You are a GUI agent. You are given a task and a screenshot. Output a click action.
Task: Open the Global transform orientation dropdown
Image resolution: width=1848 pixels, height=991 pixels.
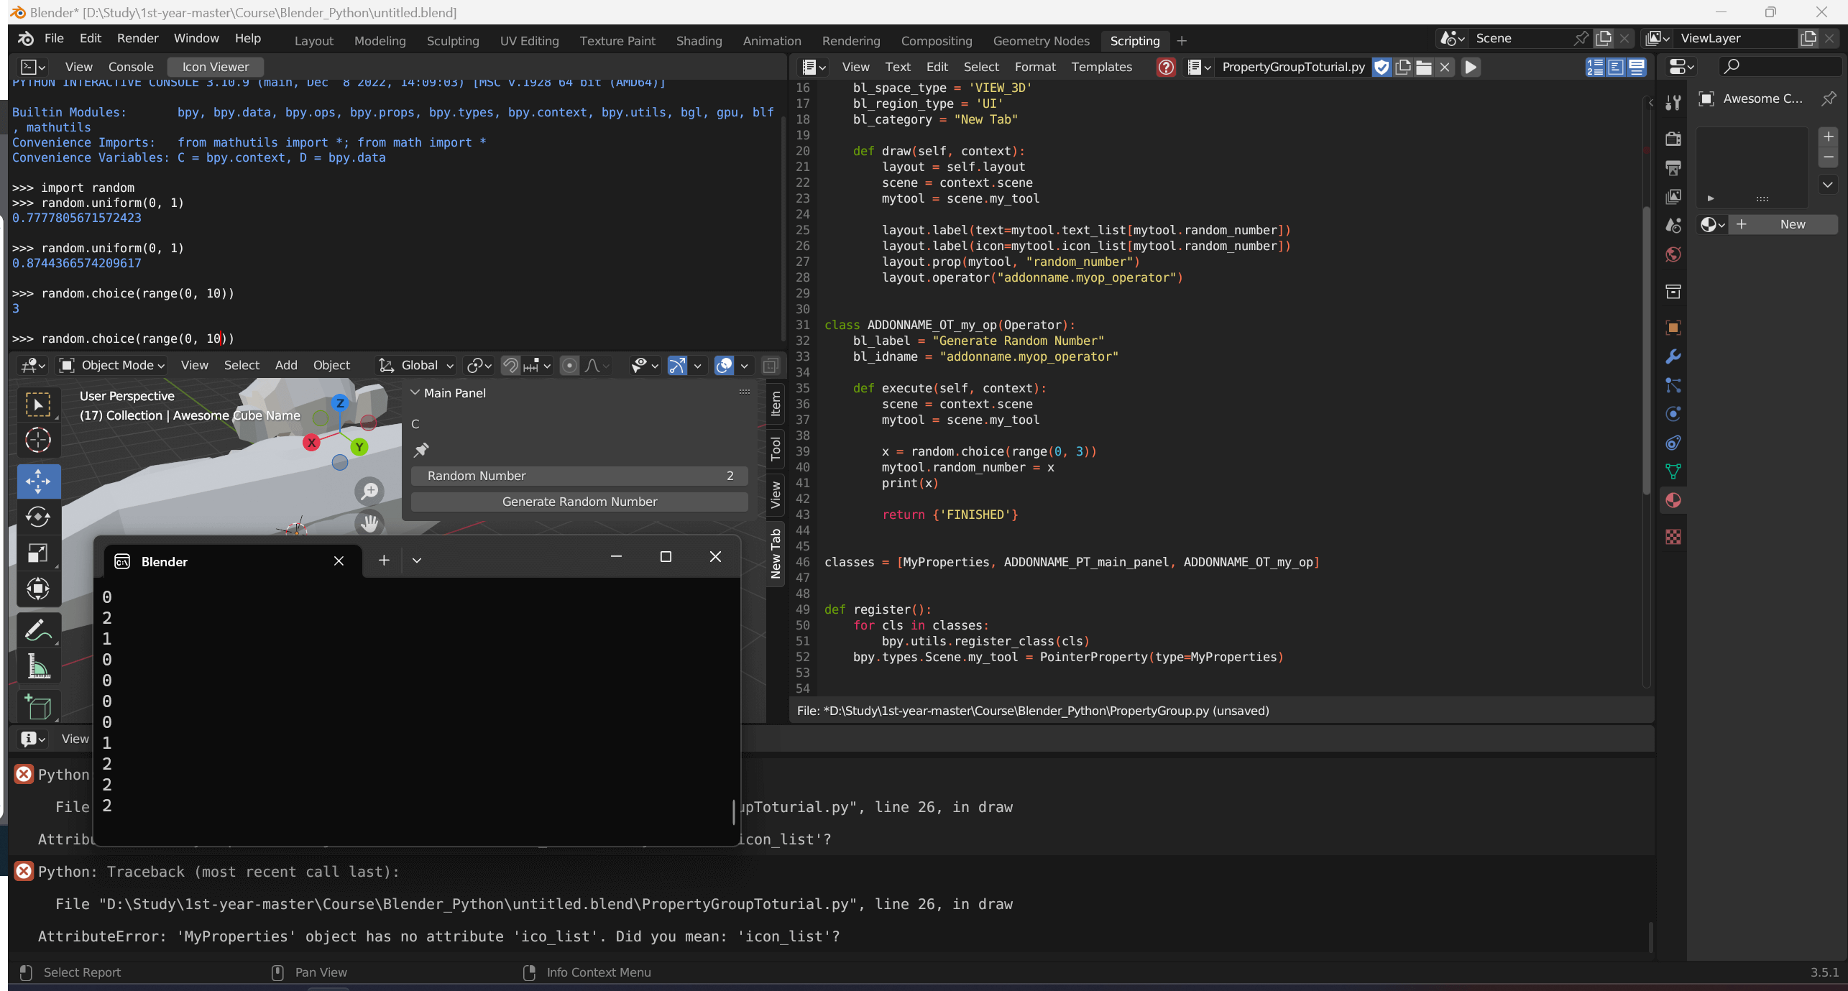pos(418,365)
